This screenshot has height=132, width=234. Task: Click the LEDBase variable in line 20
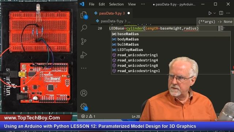[x=117, y=28]
